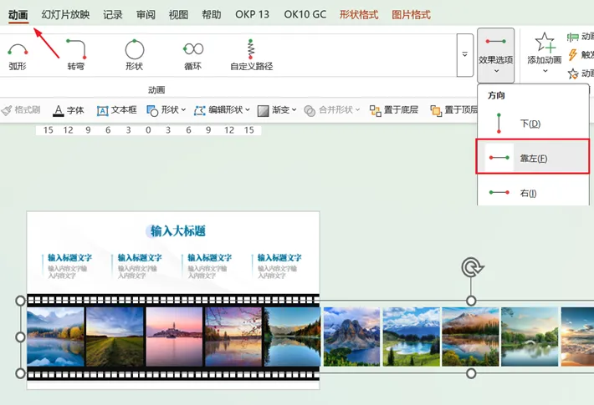The image size is (594, 405).
Task: Click the bottom-left handle of the picture strip
Action: [20, 373]
